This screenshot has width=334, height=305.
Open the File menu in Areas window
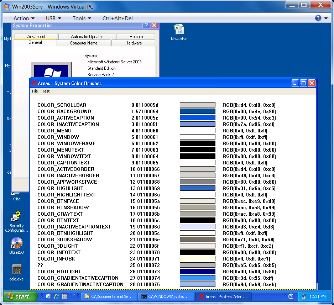(35, 91)
